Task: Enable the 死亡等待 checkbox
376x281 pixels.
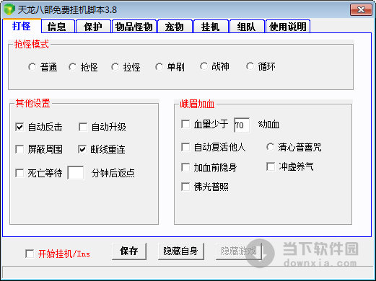Action: (19, 173)
